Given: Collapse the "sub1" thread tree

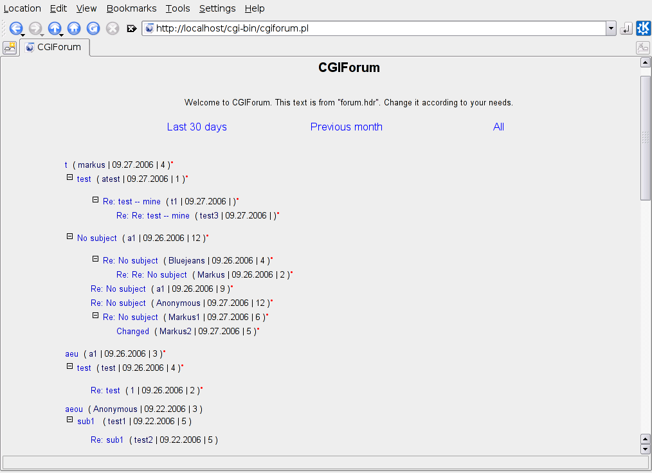Looking at the screenshot, I should click(70, 420).
